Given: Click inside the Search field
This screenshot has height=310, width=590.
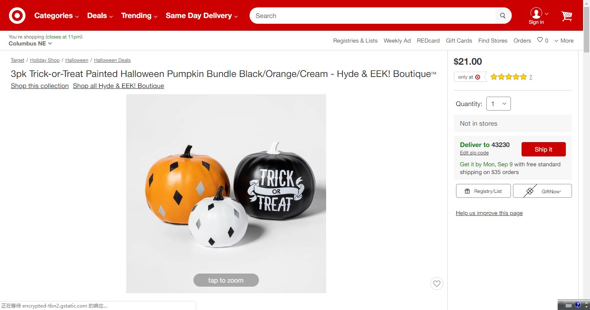Looking at the screenshot, I should pos(373,16).
